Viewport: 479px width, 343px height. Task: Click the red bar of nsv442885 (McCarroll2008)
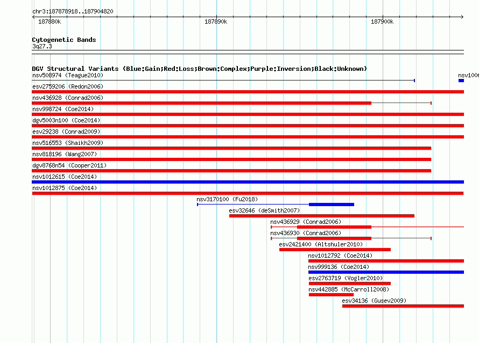[331, 295]
